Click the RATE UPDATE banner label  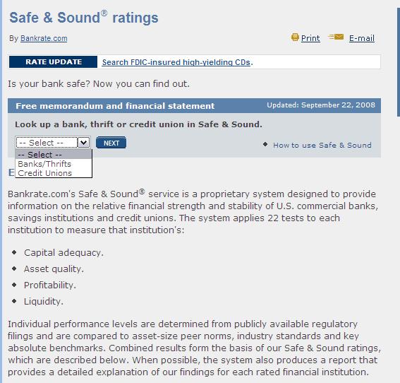[x=54, y=62]
